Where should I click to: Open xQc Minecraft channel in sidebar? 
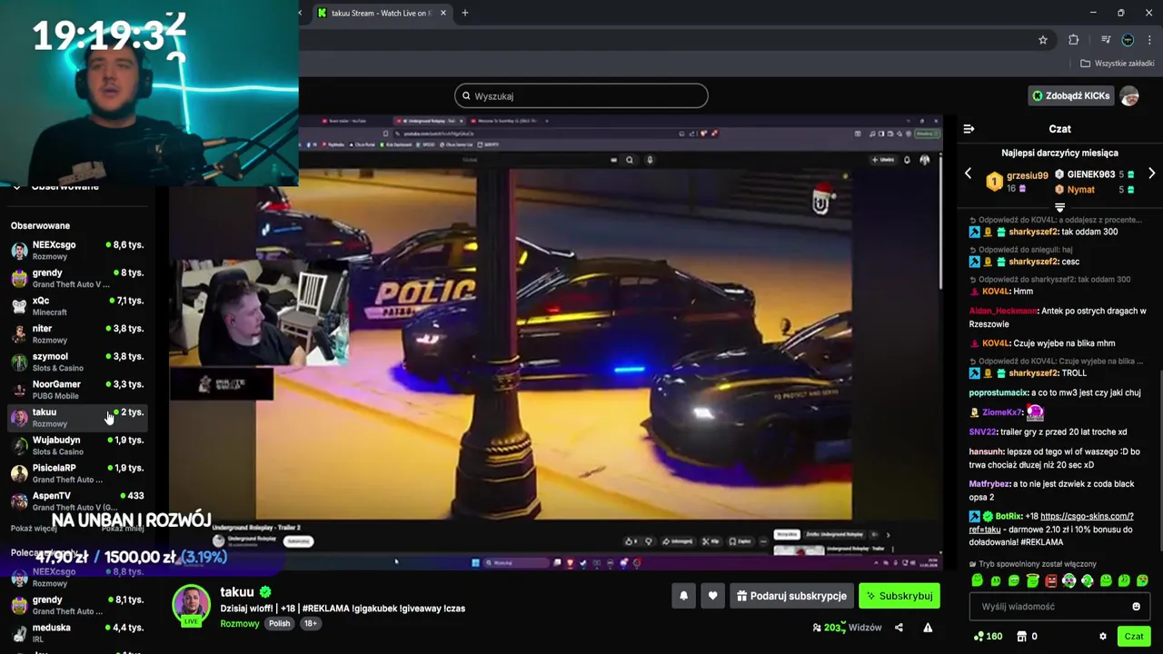coord(76,306)
